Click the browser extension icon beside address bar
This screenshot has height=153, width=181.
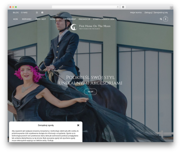coord(123,7)
